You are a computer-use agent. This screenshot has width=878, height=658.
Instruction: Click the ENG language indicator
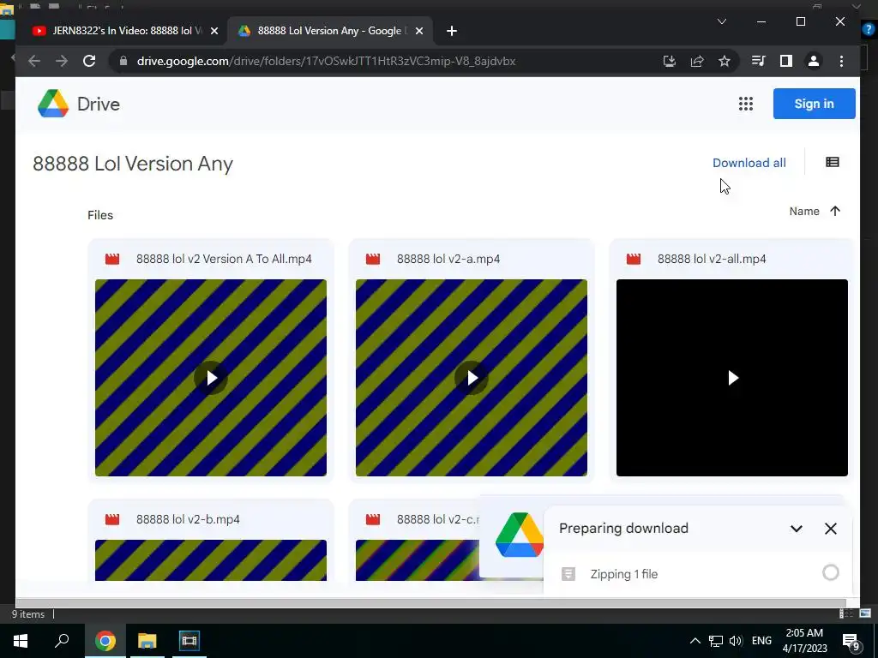pos(761,641)
